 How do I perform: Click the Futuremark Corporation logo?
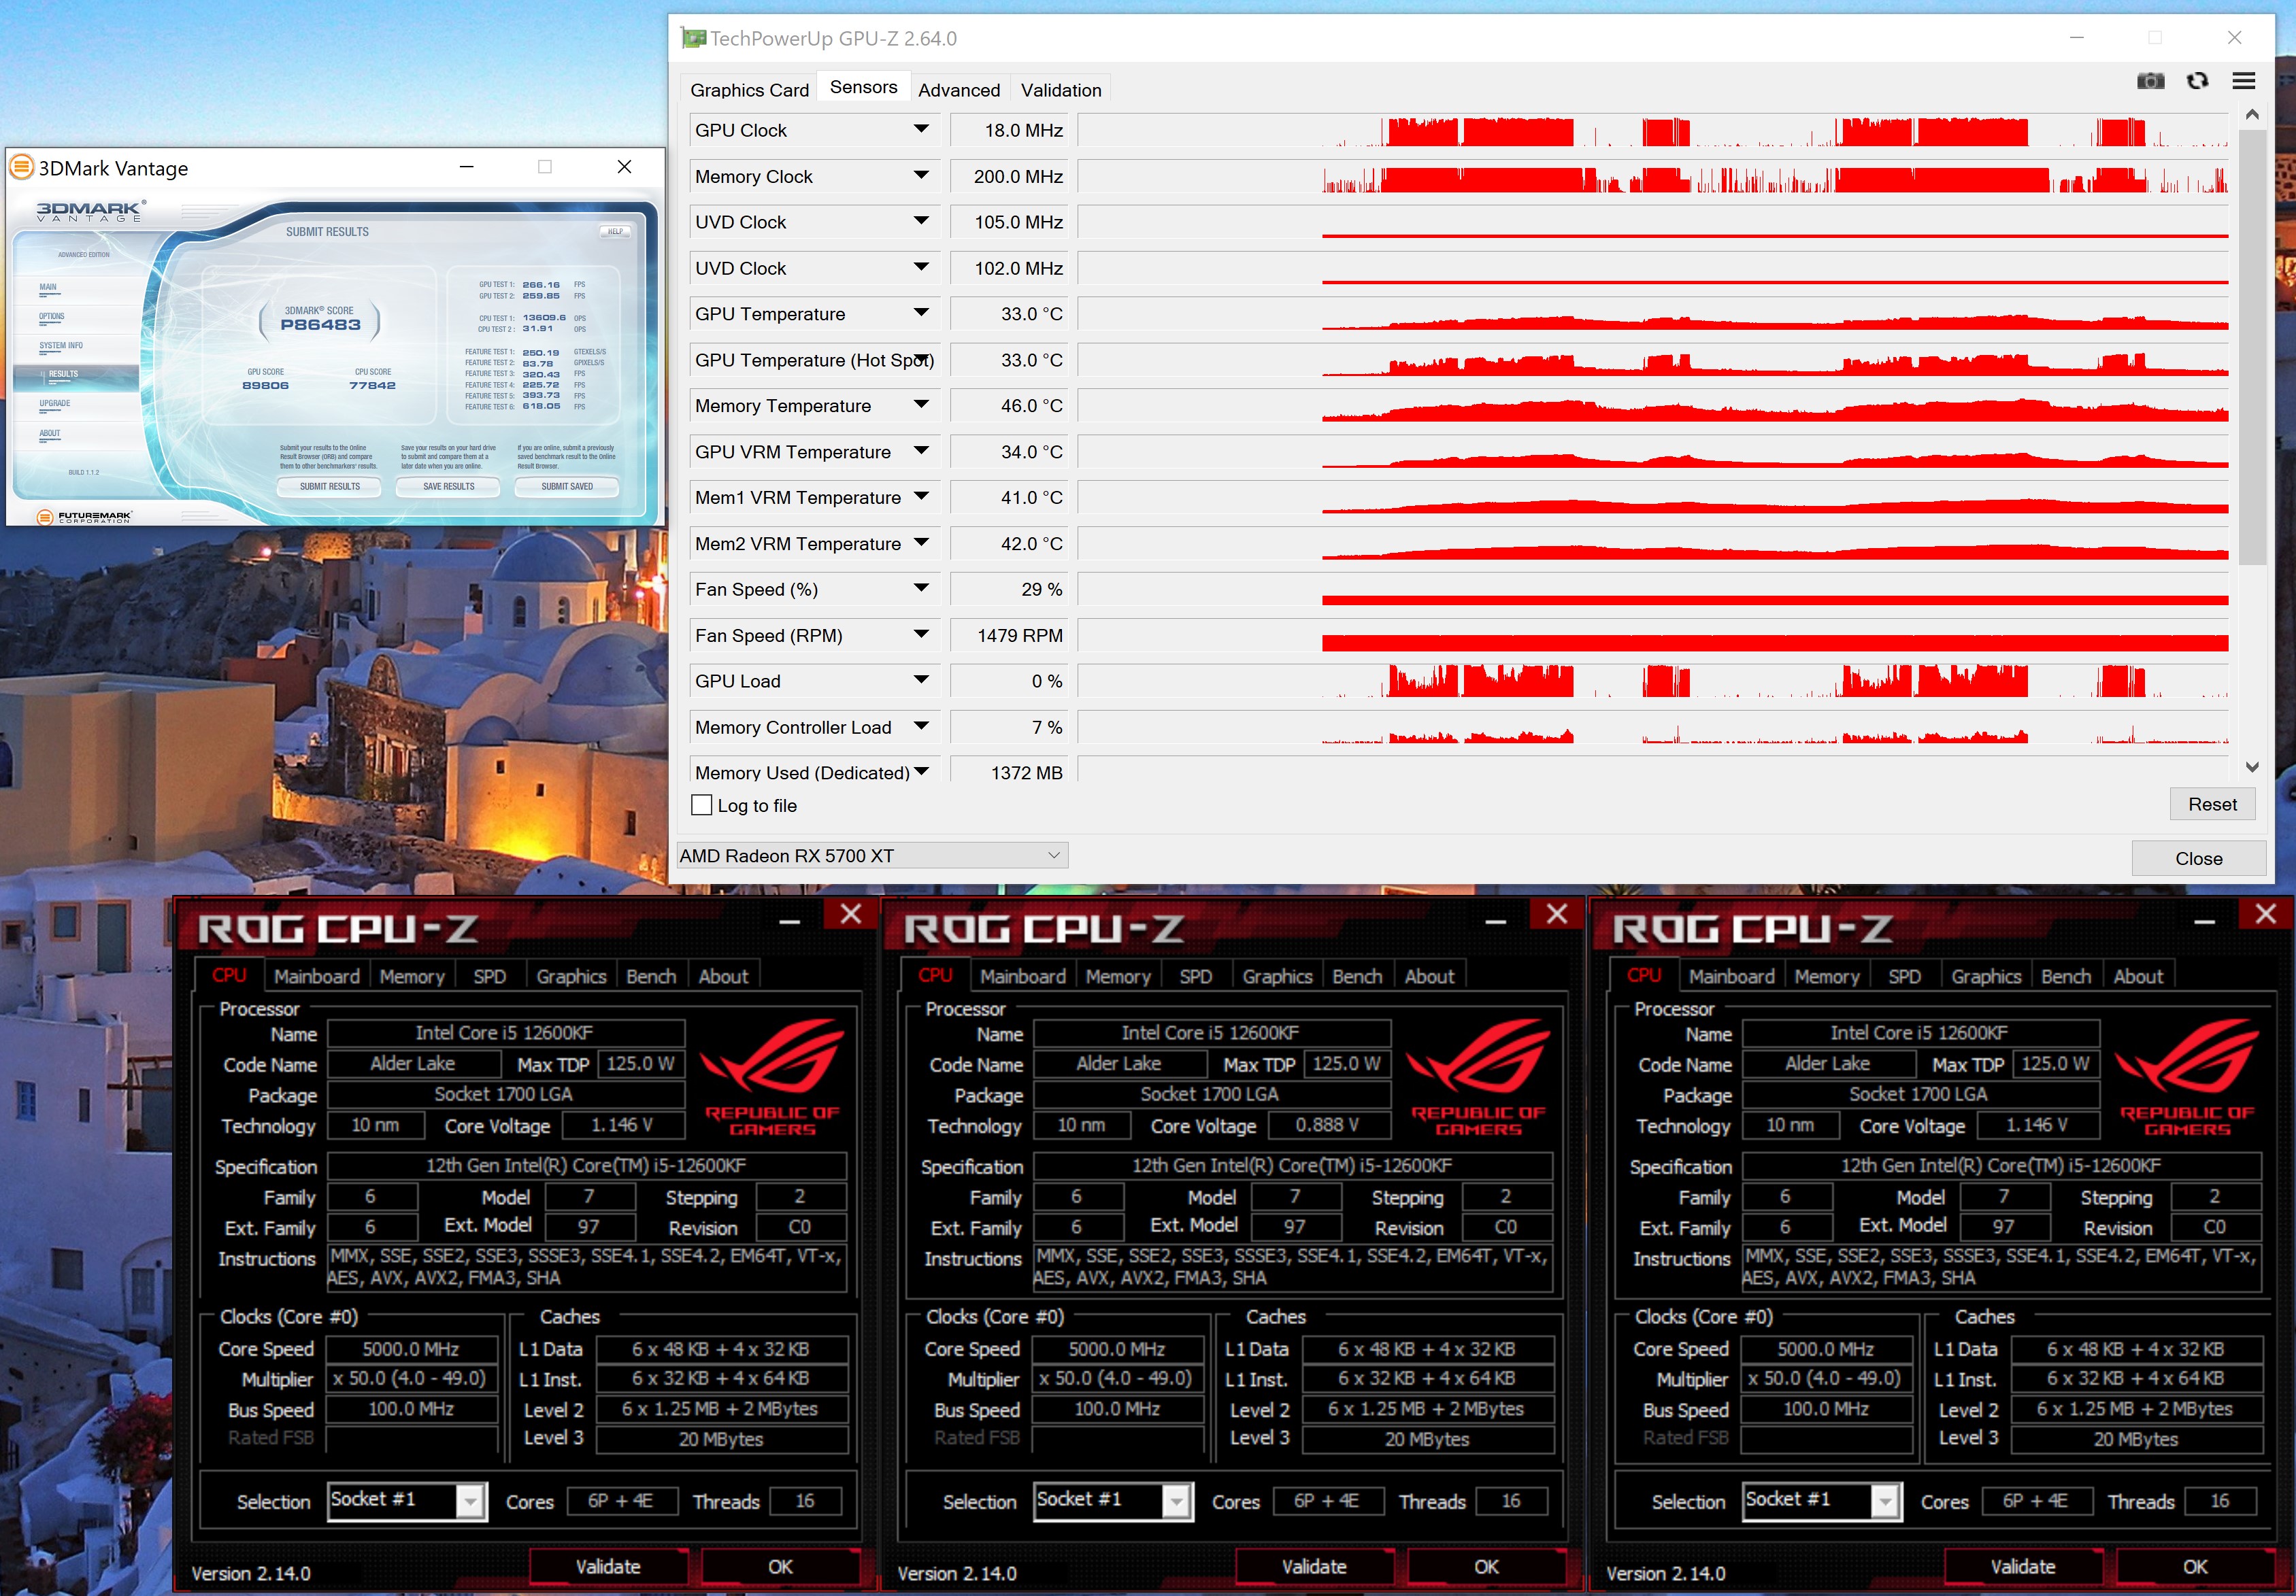tap(85, 517)
